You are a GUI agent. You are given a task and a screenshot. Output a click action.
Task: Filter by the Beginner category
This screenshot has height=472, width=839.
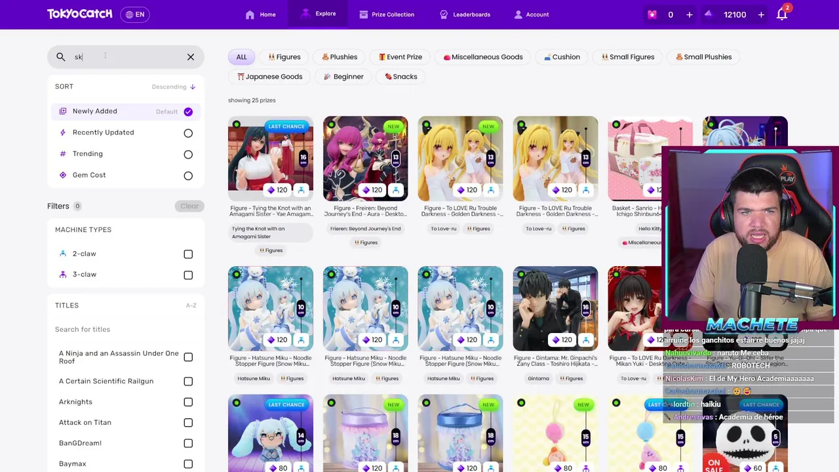tap(343, 77)
